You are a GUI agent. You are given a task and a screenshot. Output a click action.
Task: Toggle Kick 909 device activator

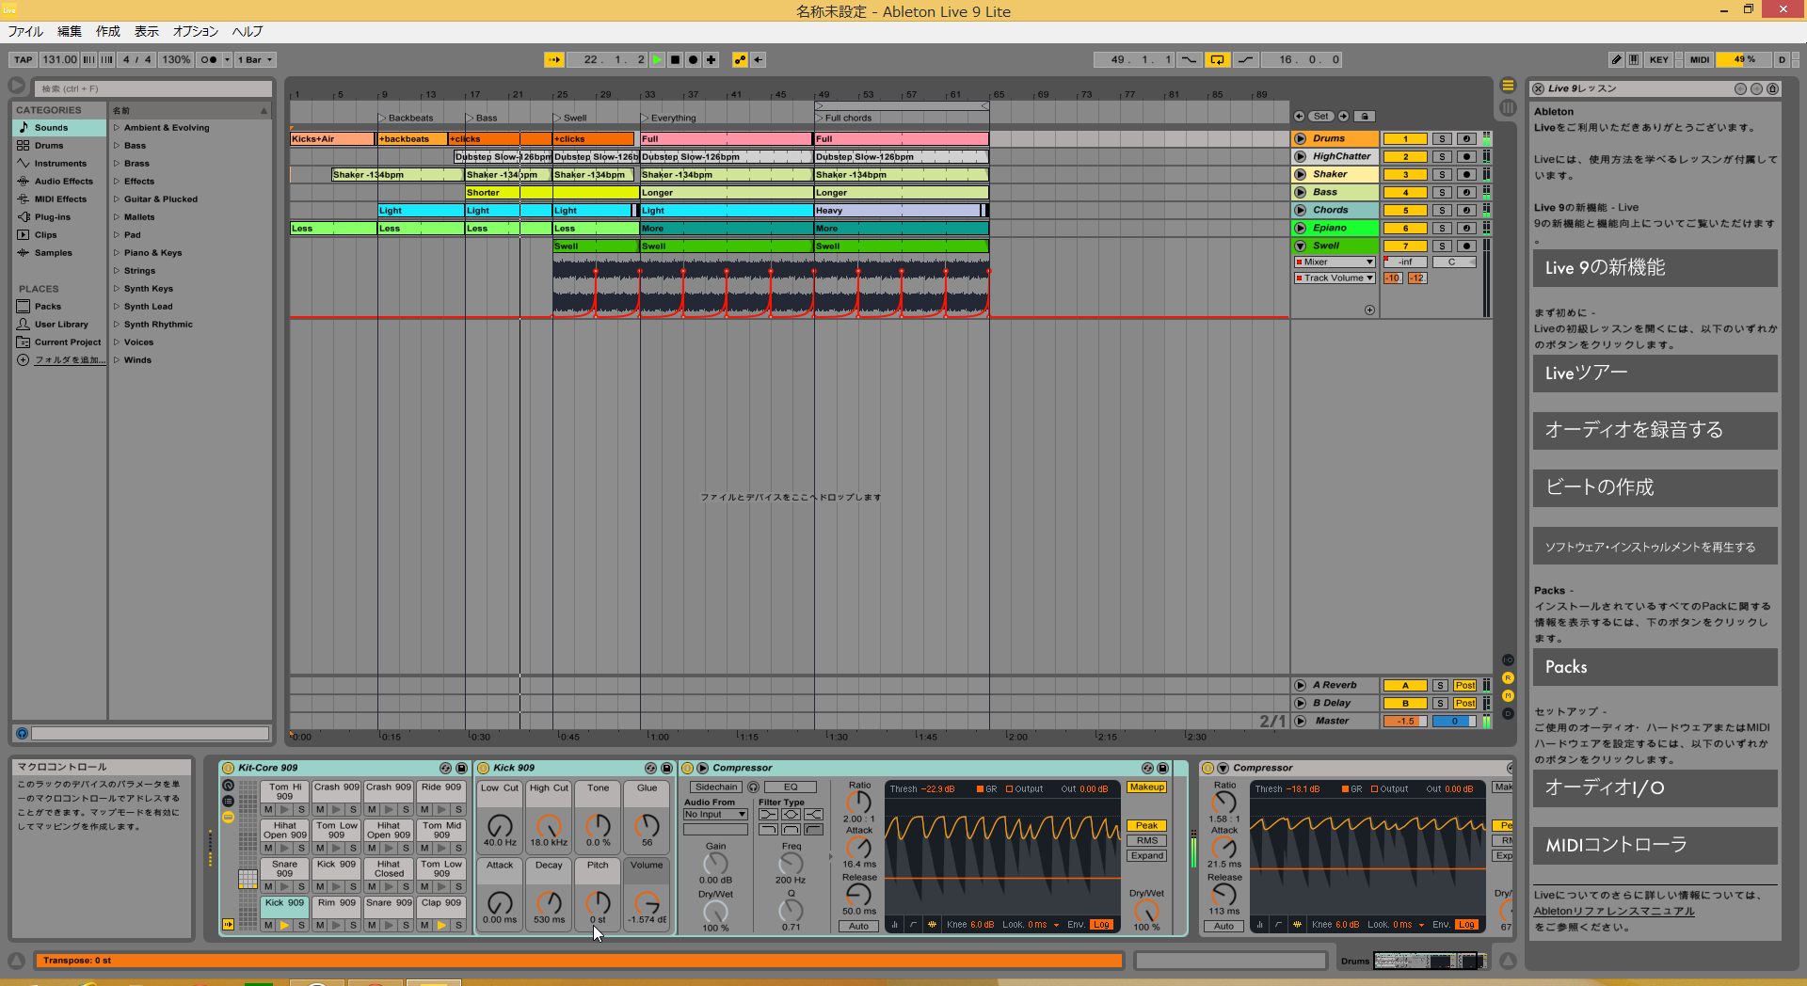pyautogui.click(x=484, y=768)
